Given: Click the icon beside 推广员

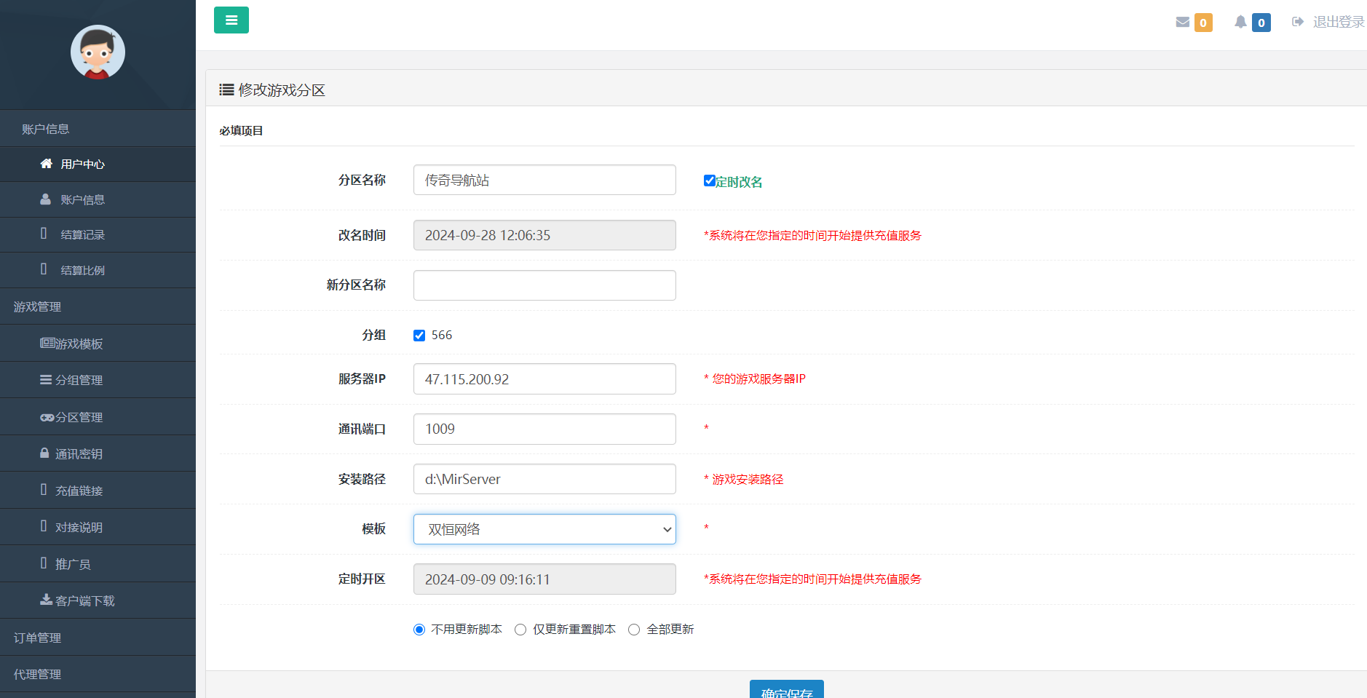Looking at the screenshot, I should click(44, 563).
